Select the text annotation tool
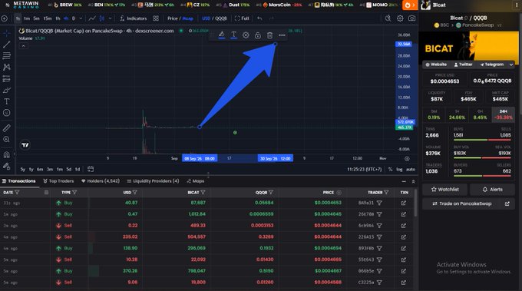Viewport: 522px width, 291px height. tap(6, 101)
